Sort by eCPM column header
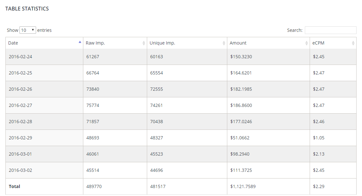This screenshot has width=362, height=196. point(318,43)
